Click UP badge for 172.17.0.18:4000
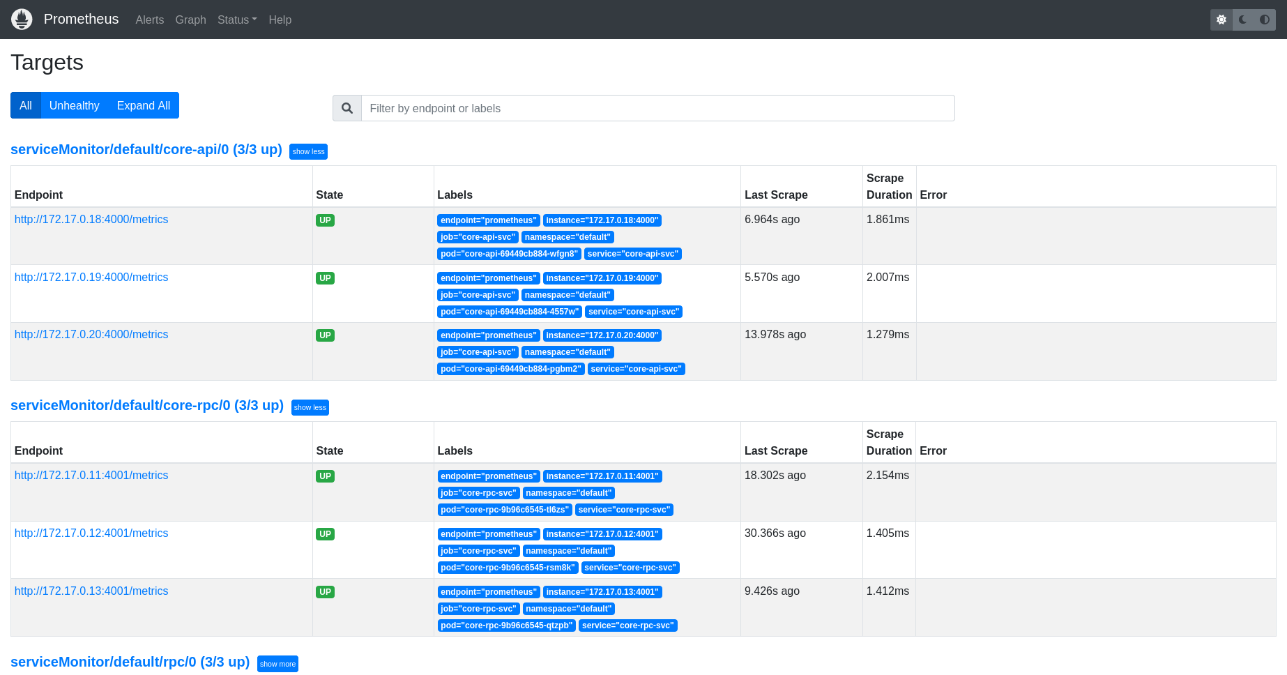The height and width of the screenshot is (675, 1287). click(325, 220)
